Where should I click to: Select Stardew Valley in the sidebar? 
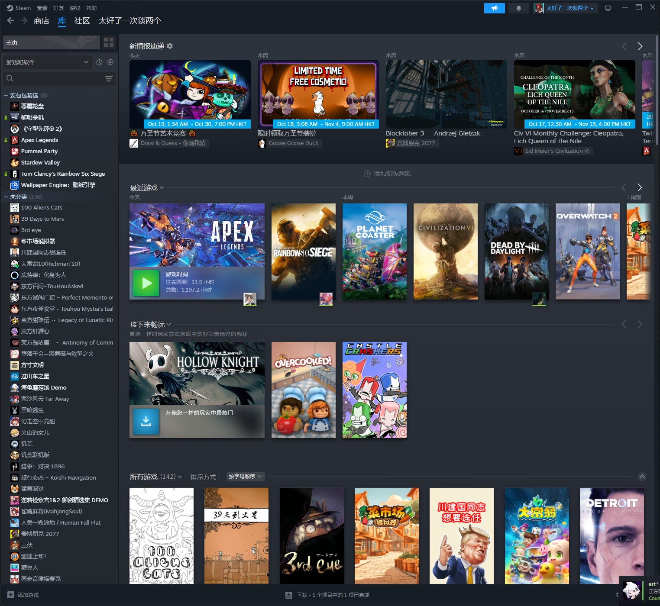pos(40,162)
